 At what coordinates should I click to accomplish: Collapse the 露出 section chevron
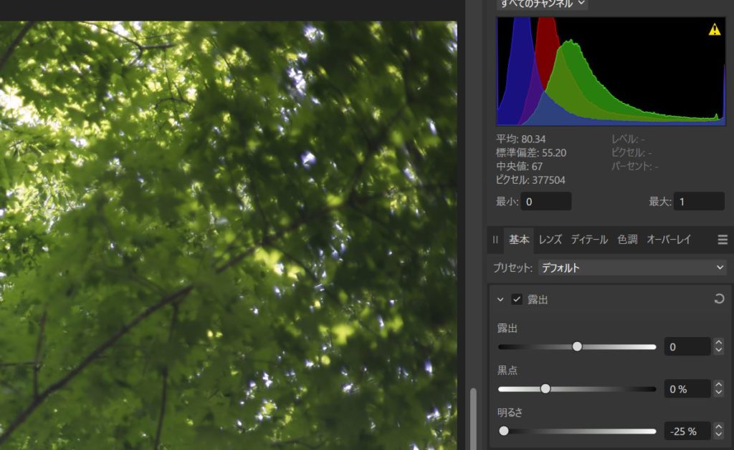point(500,300)
